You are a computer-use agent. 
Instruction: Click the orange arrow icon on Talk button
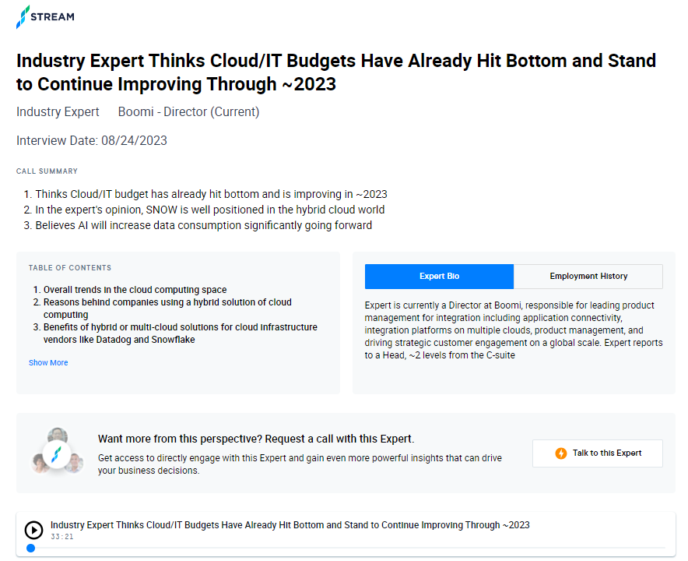[x=561, y=453]
